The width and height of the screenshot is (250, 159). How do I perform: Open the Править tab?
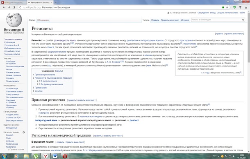(155, 20)
